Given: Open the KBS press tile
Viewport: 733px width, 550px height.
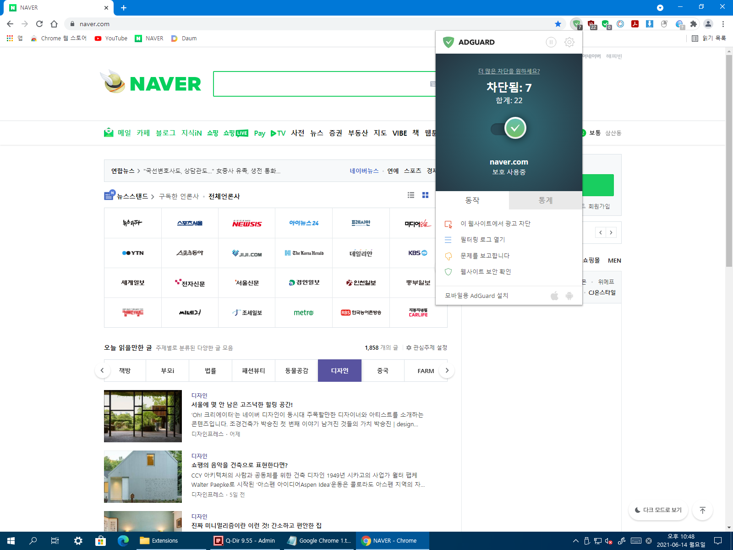Looking at the screenshot, I should [x=418, y=253].
